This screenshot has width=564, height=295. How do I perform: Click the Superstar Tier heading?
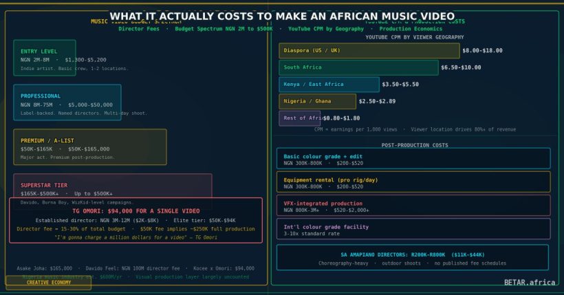[44, 185]
